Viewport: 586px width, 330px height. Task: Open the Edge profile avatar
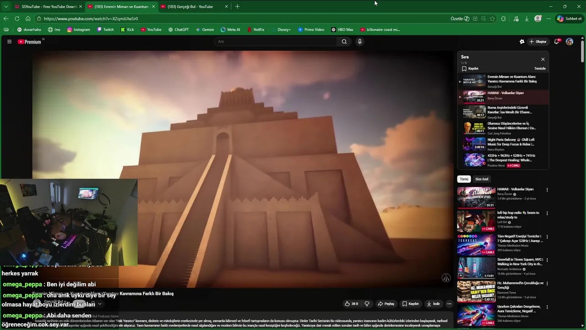(538, 19)
